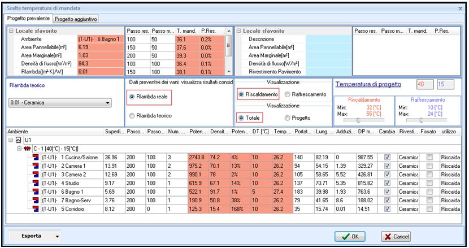
Task: Click the room icon beside Studio
Action: [x=36, y=184]
